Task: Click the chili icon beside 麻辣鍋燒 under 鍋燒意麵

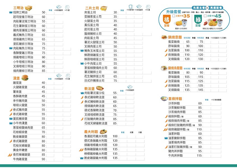Action: point(166,55)
